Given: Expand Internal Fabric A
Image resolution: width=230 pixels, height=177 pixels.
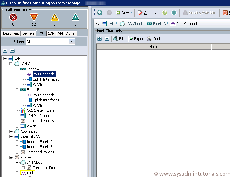Looking at the screenshot, I should click(x=17, y=142).
